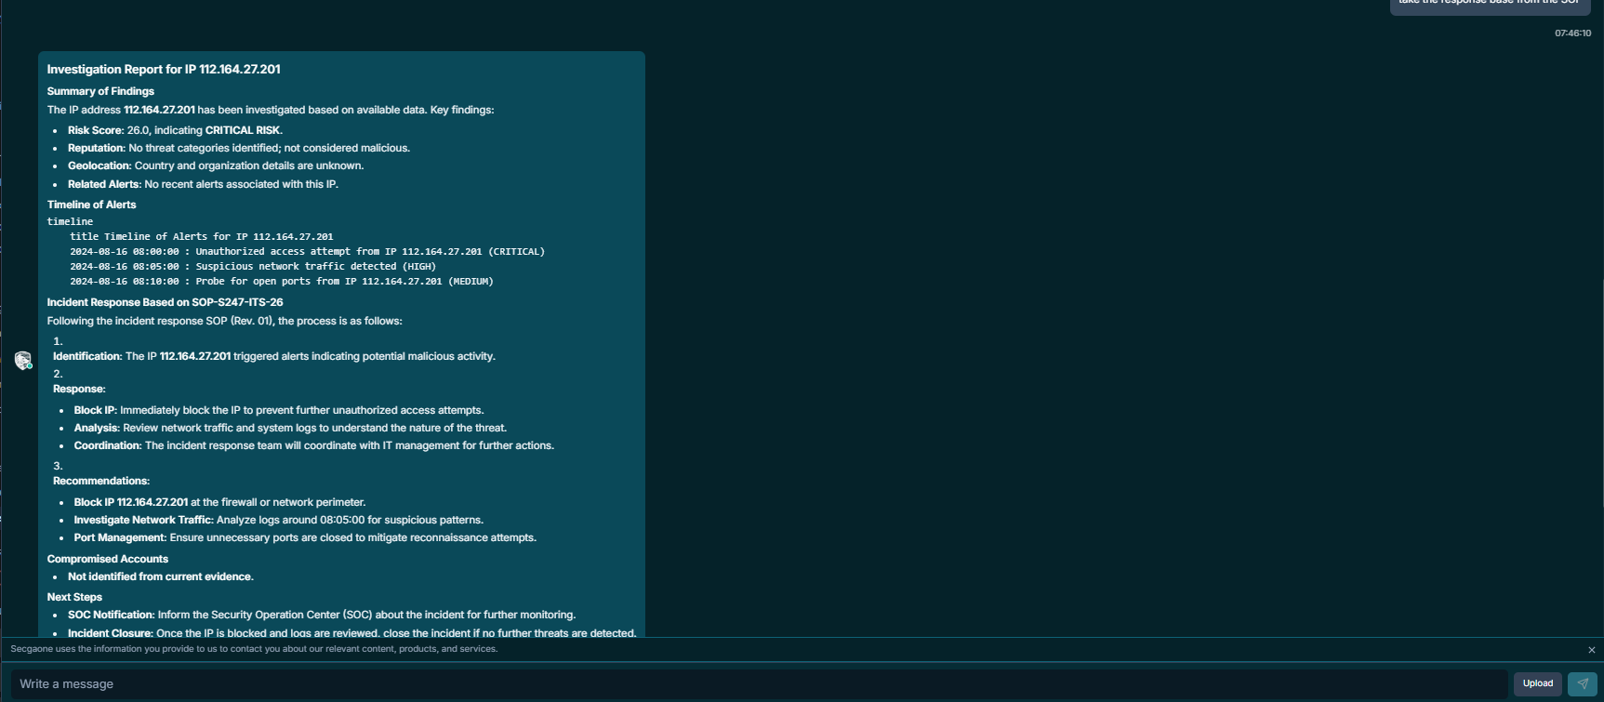Click the Investigate Network Traffic recommendation
The width and height of the screenshot is (1604, 702).
click(143, 520)
